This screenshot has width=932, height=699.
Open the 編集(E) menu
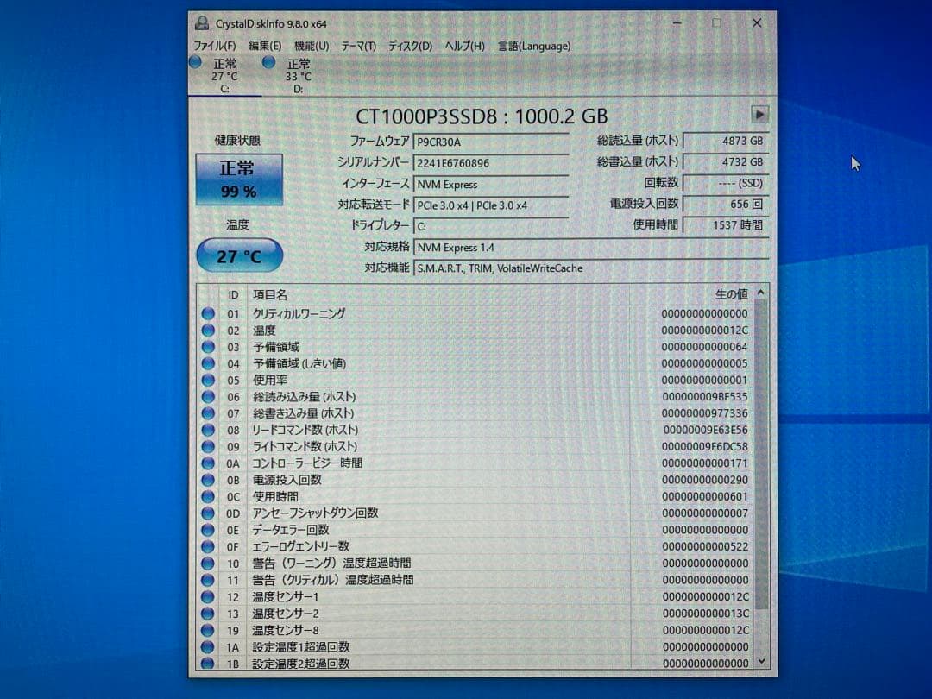tap(265, 46)
